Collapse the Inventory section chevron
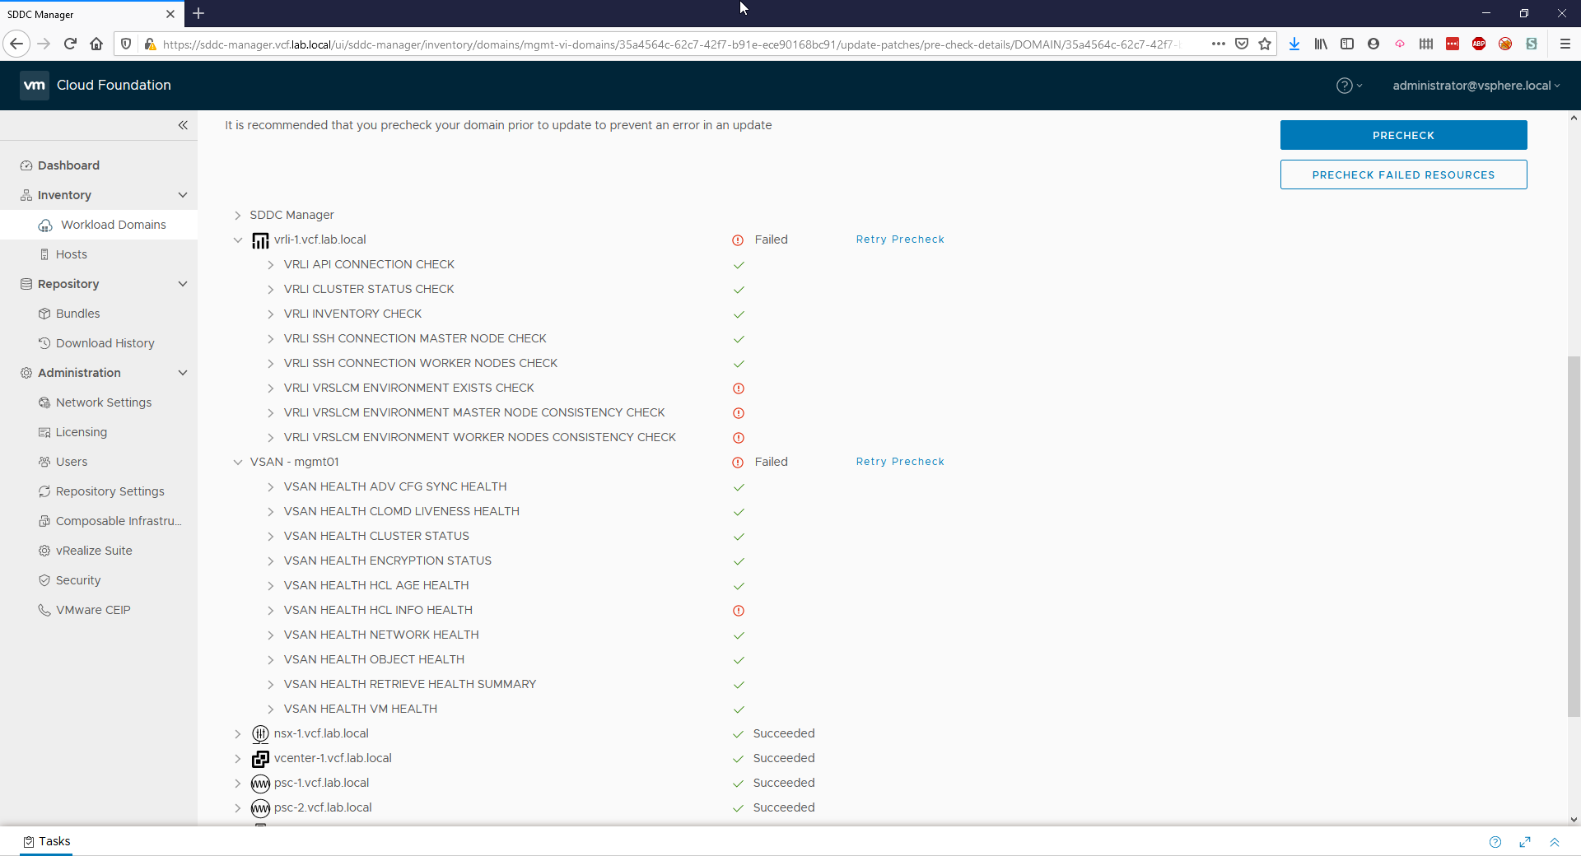This screenshot has height=856, width=1581. (x=183, y=195)
